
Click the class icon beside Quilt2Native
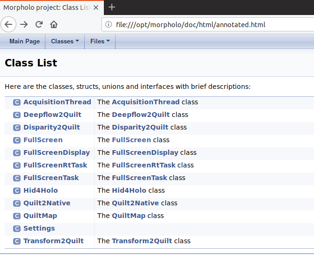point(17,203)
